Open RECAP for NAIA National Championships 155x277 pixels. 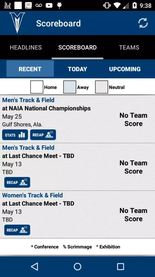pos(43,135)
